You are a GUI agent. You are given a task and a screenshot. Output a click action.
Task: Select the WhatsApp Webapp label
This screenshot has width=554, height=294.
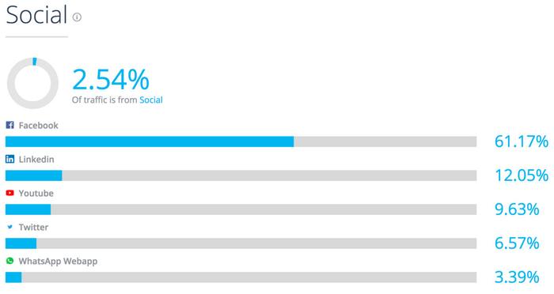pyautogui.click(x=58, y=262)
